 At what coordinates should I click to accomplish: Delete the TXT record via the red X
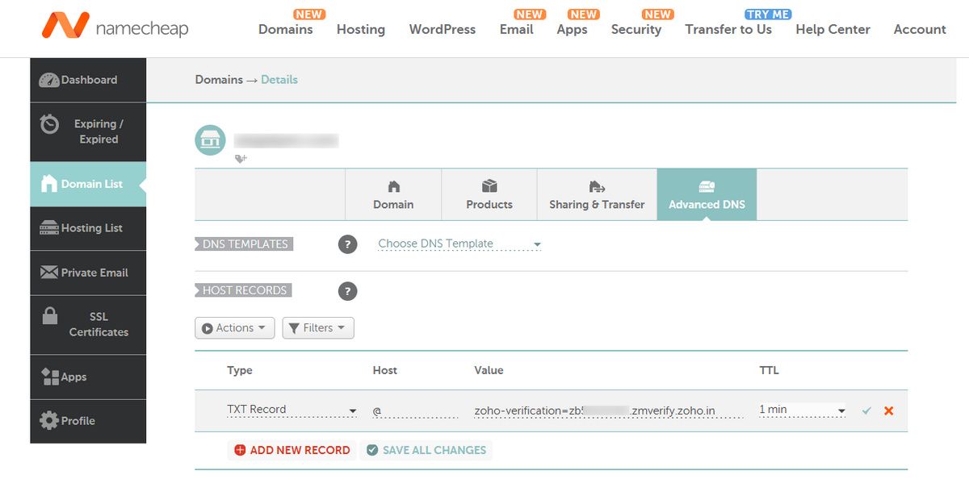[x=887, y=410]
